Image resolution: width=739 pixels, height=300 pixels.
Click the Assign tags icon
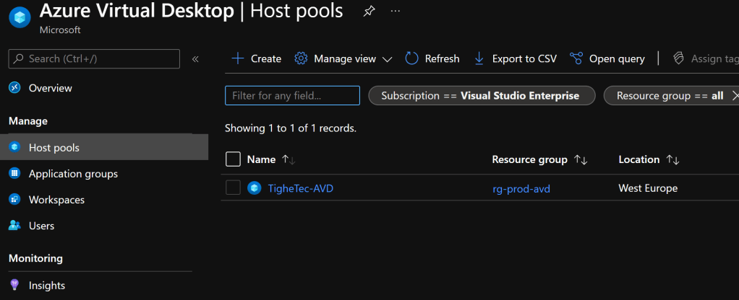click(678, 59)
